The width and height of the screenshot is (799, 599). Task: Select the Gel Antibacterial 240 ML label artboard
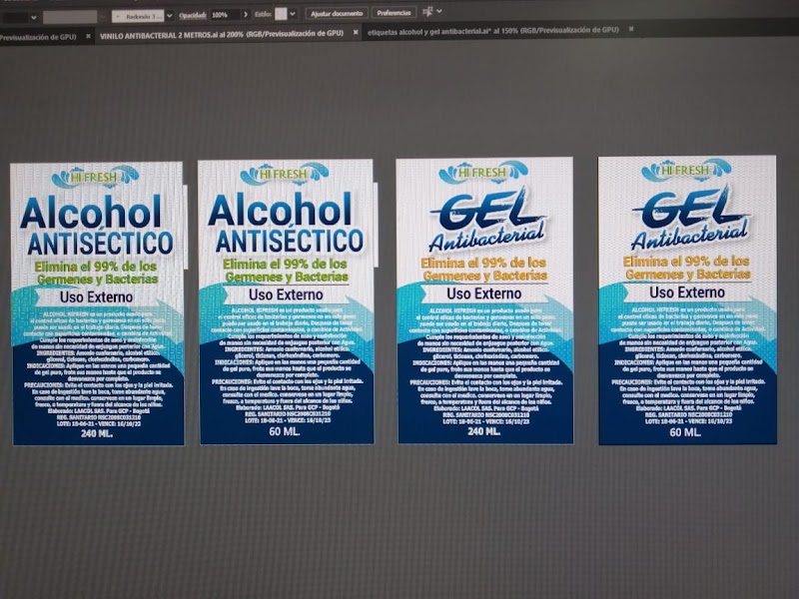(484, 300)
